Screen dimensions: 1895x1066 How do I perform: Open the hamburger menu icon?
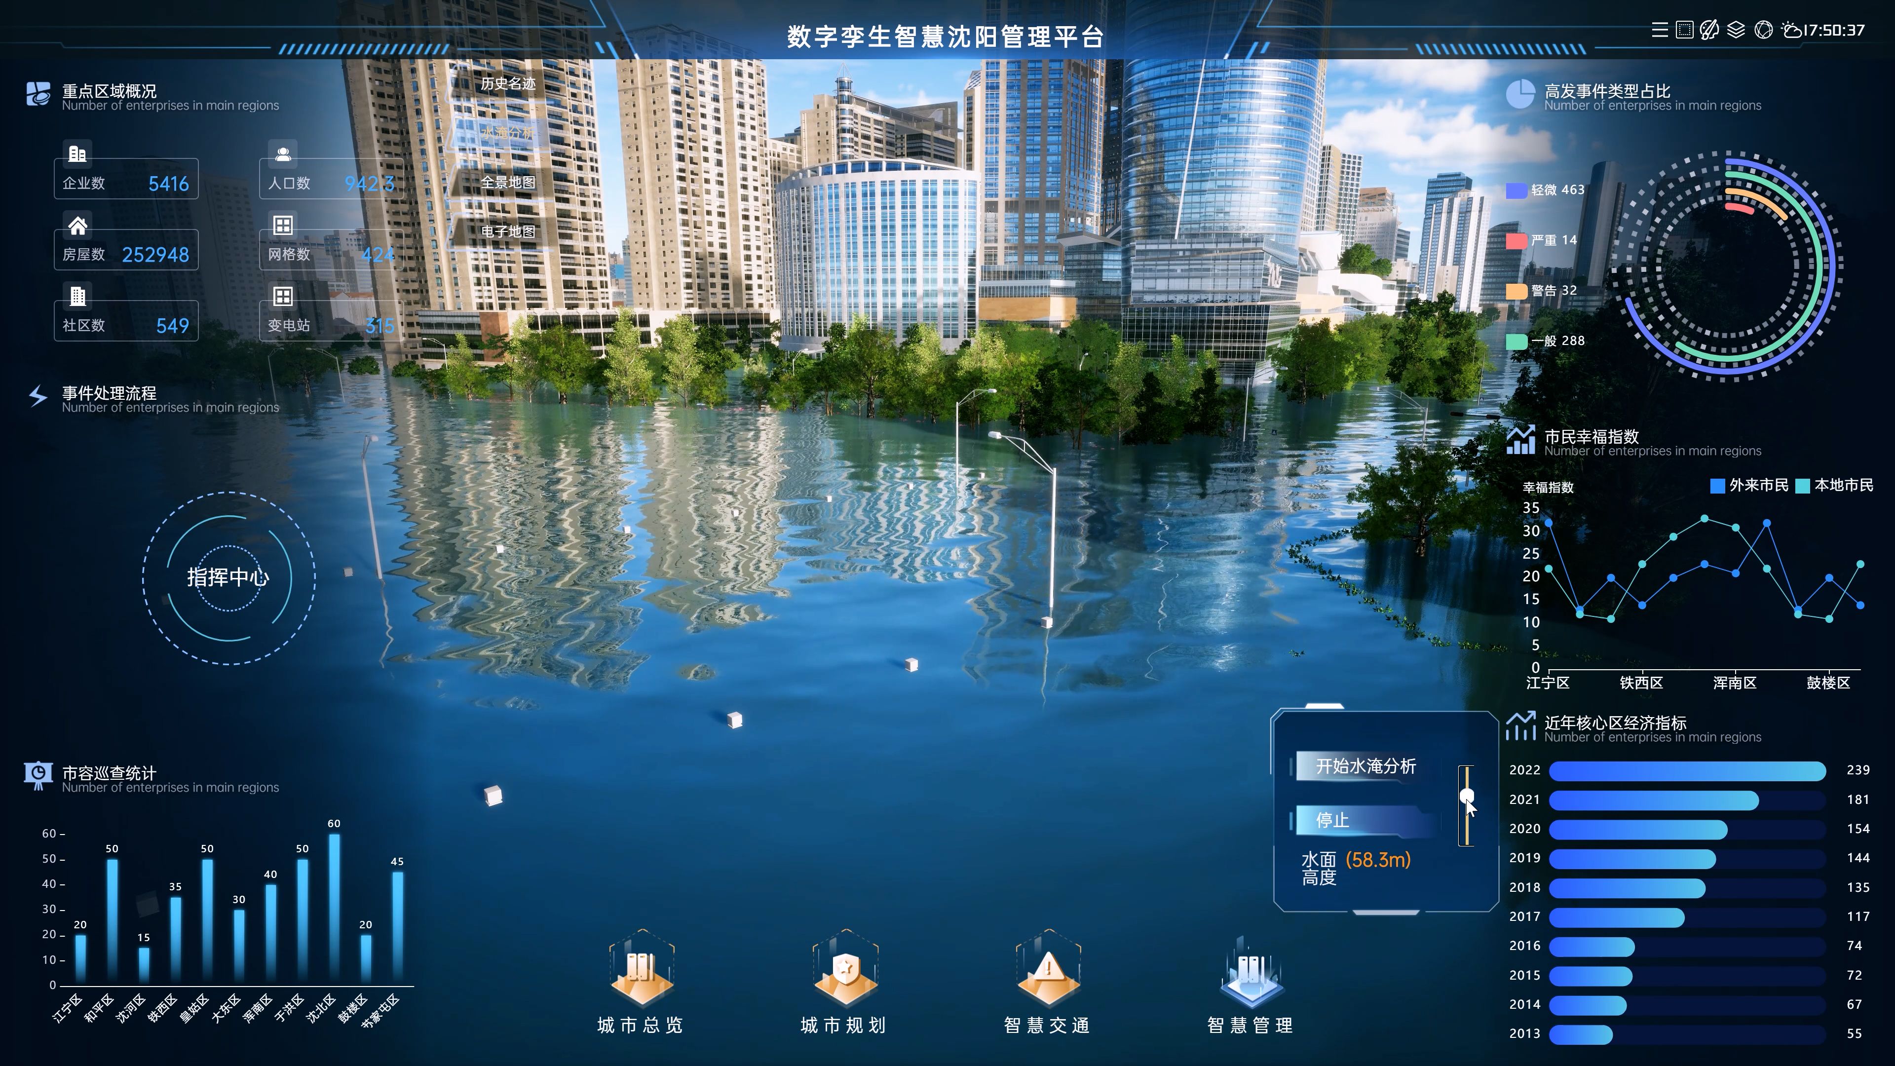coord(1660,30)
